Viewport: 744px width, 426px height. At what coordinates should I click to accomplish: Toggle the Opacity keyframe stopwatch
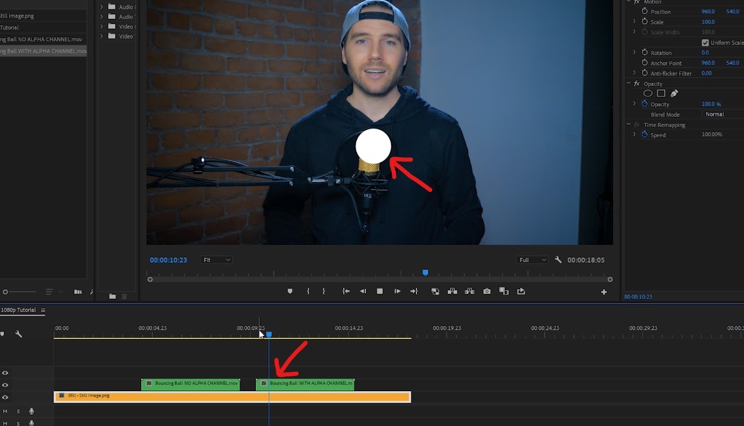(645, 104)
